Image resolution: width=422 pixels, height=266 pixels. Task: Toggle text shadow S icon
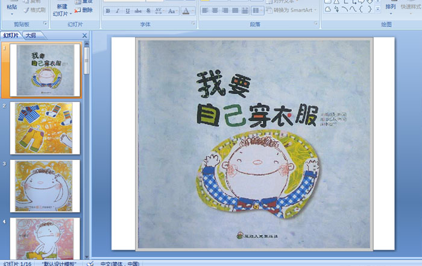pyautogui.click(x=148, y=11)
